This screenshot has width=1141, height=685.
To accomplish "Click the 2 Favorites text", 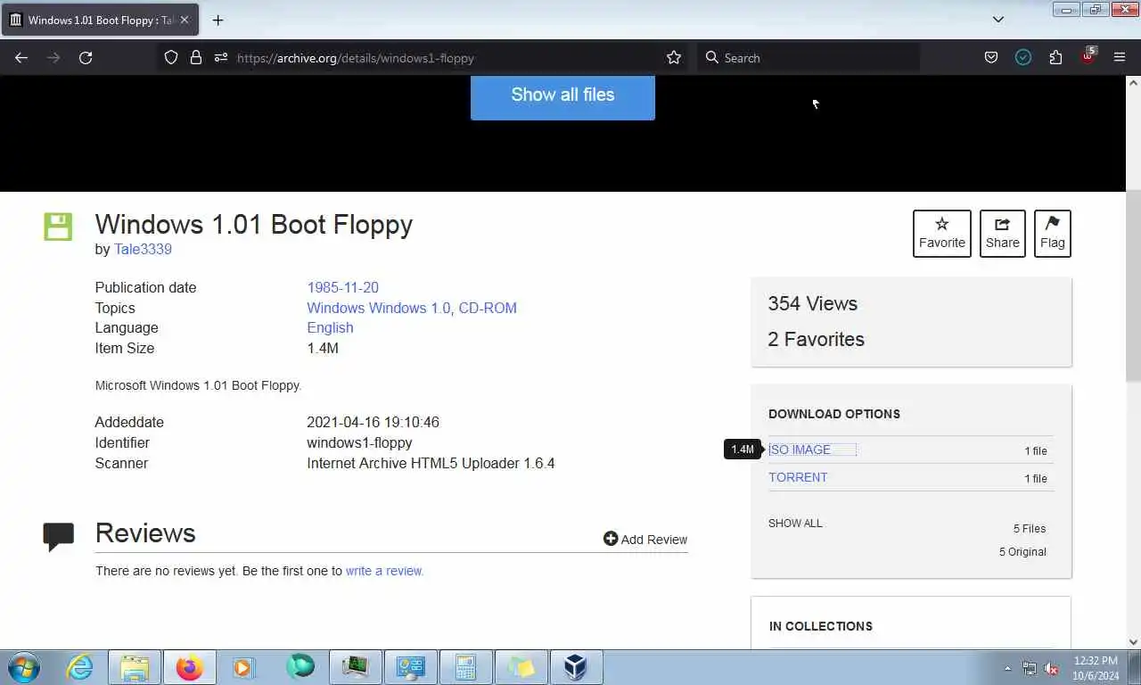I will click(817, 340).
